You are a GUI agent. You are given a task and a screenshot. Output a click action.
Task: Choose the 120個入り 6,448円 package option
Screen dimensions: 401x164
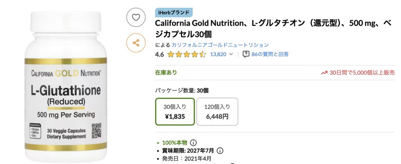click(217, 112)
